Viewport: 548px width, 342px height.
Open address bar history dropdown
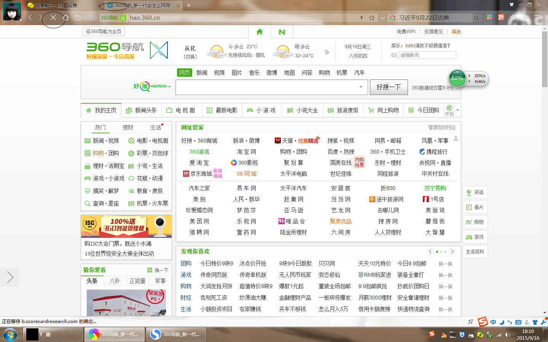point(383,17)
